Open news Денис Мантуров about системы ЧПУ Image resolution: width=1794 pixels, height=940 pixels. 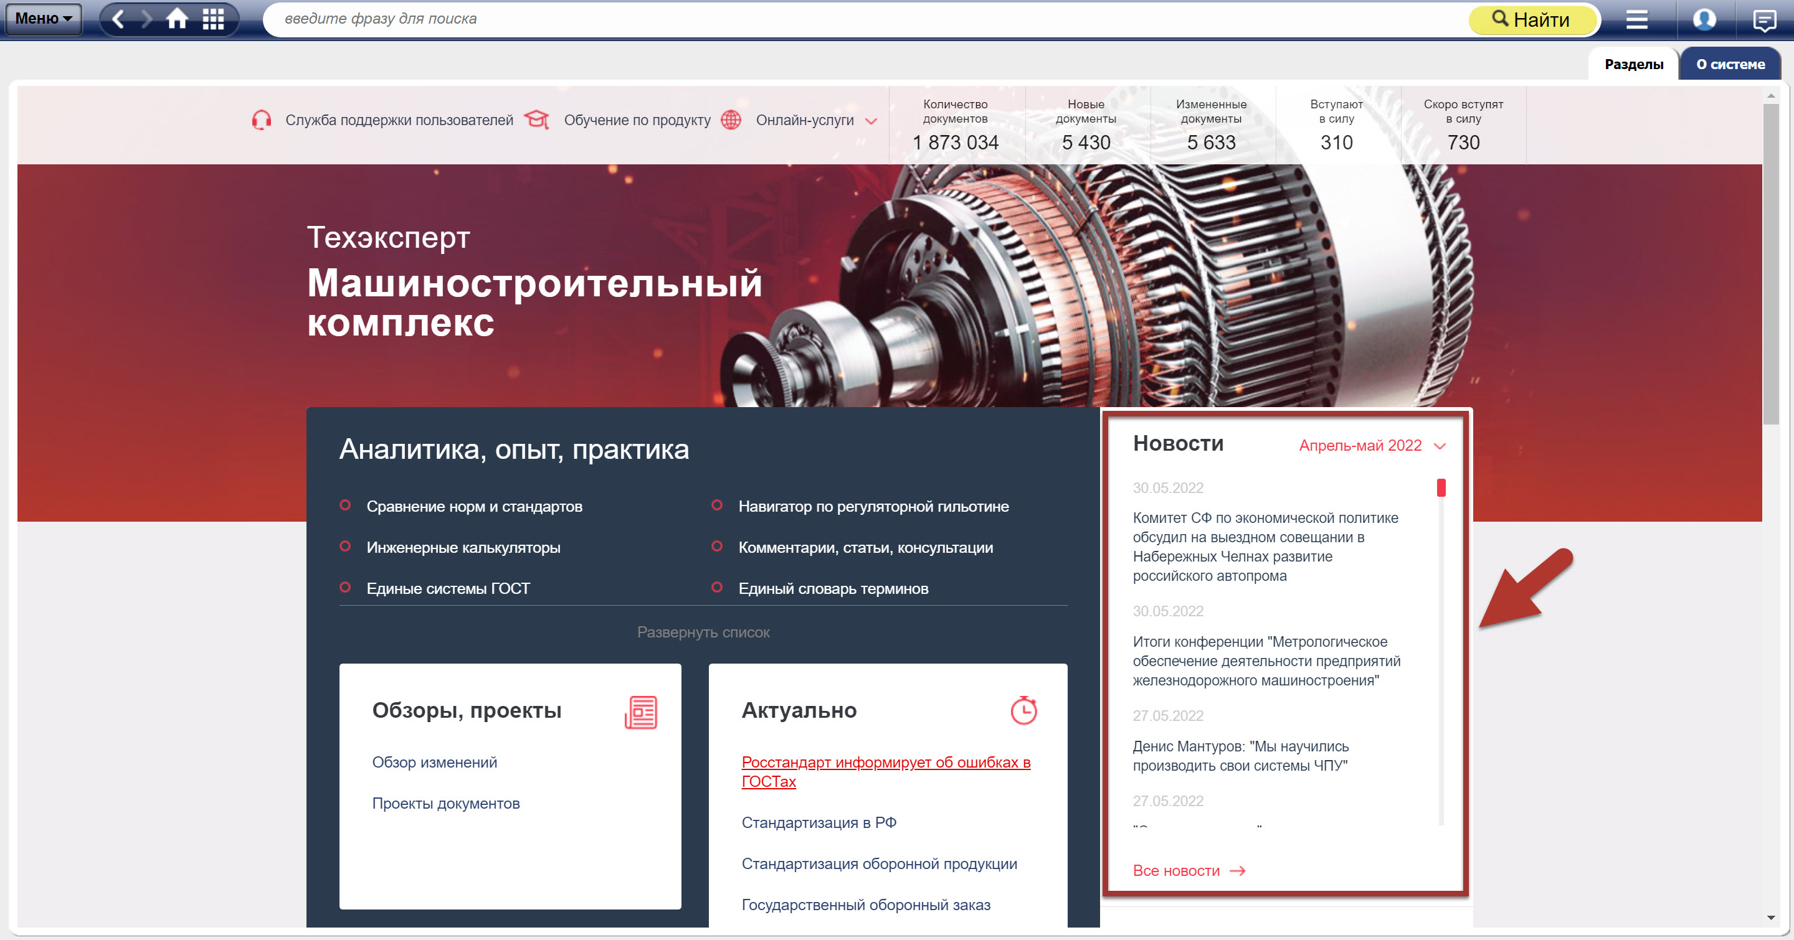point(1240,756)
